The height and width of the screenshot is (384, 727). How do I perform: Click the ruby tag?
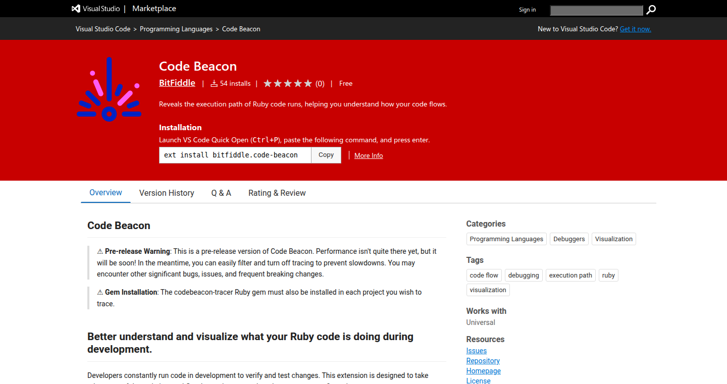pos(608,276)
